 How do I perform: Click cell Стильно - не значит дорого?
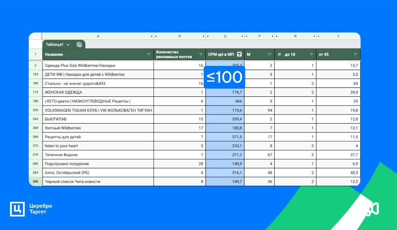coord(98,83)
